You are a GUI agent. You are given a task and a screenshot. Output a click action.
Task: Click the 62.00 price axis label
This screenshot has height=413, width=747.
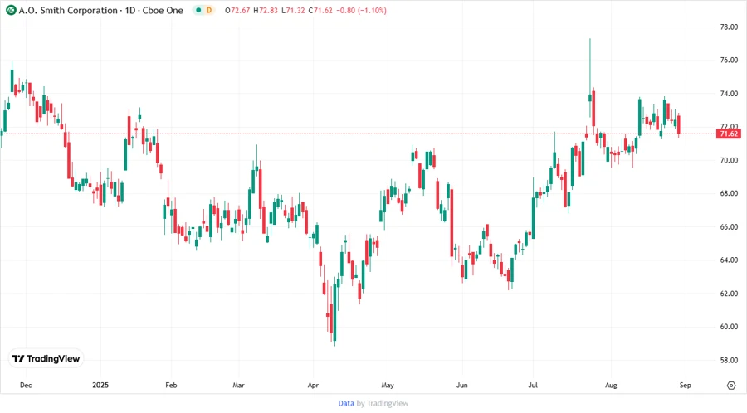(x=729, y=294)
